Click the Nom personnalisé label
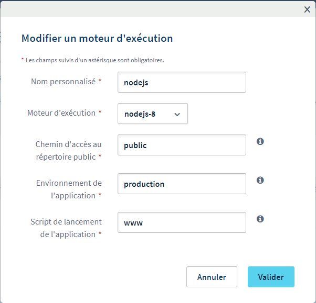 tap(63, 82)
